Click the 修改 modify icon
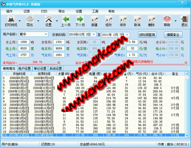The height and width of the screenshot is (148, 191). coord(108,19)
